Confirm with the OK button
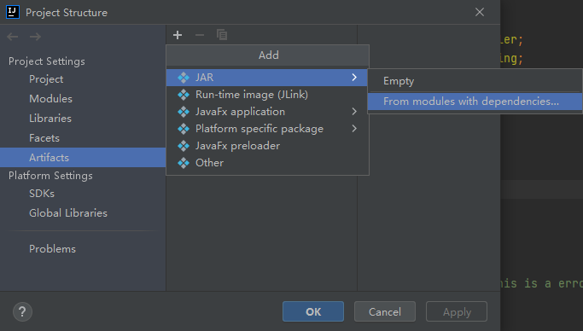The height and width of the screenshot is (331, 583). tap(313, 311)
